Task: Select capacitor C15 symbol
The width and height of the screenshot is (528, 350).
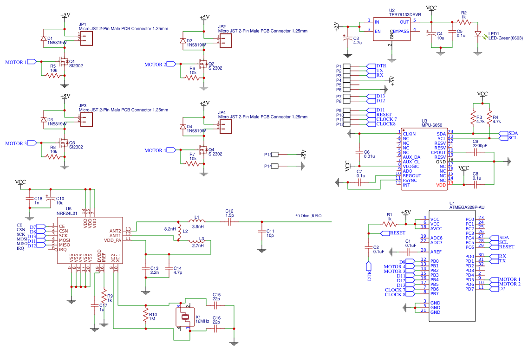Action: [215, 305]
